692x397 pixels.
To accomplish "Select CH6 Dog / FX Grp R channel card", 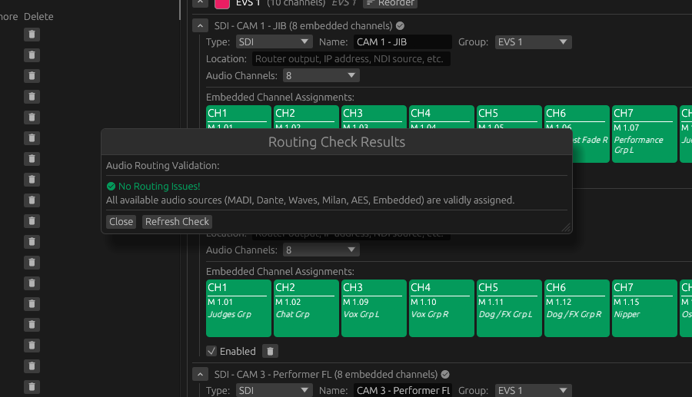I will click(577, 309).
